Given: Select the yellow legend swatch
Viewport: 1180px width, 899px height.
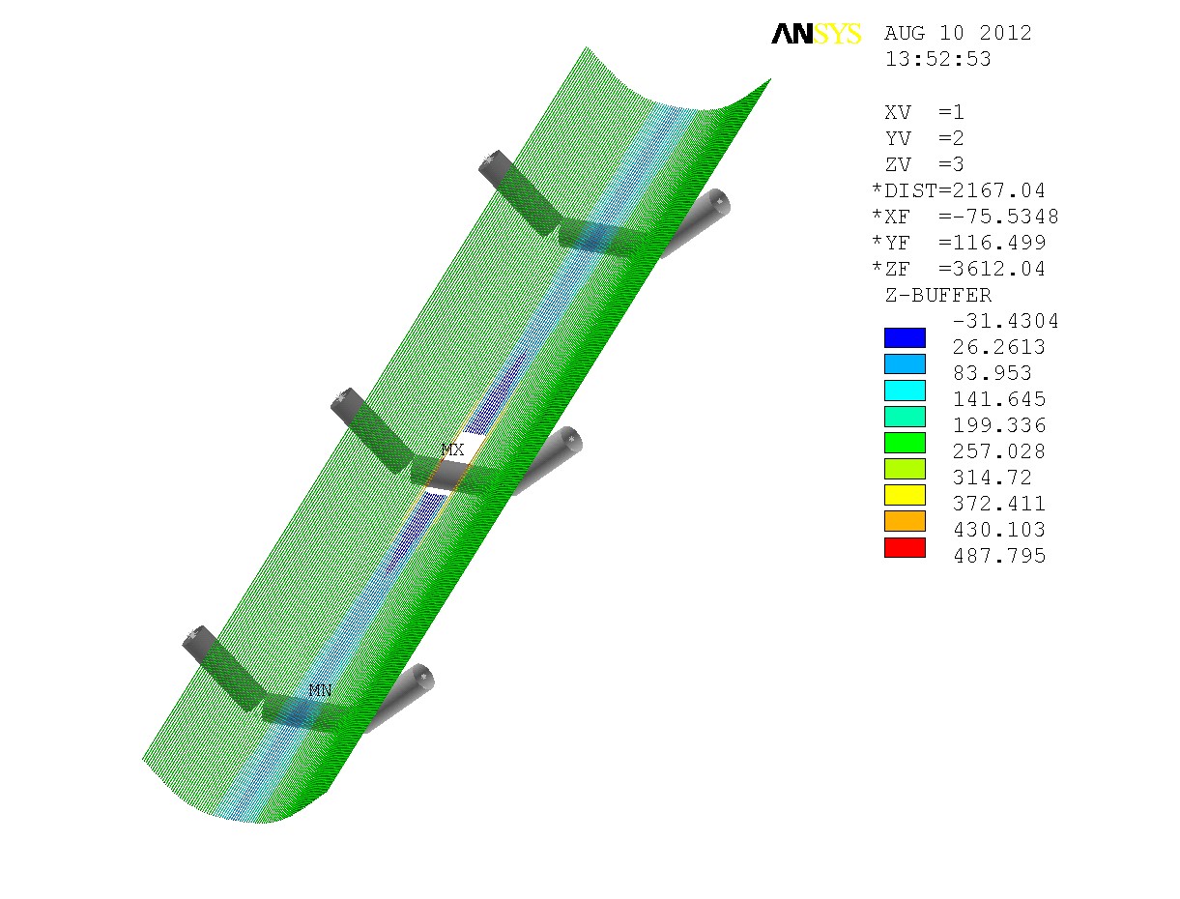Looking at the screenshot, I should (905, 496).
